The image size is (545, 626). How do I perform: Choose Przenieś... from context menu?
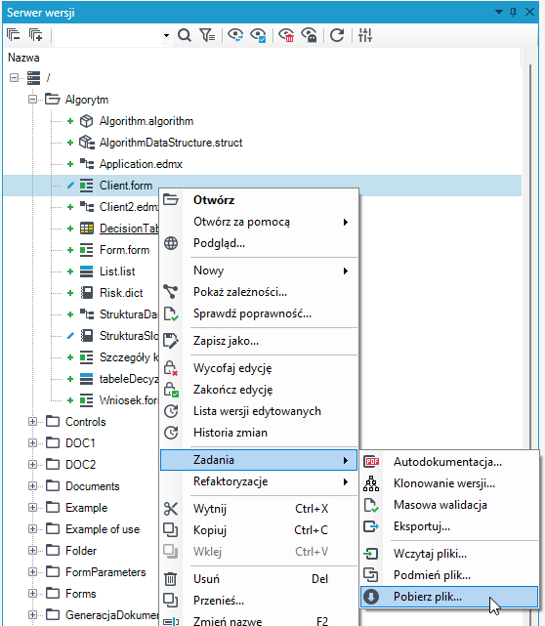pyautogui.click(x=259, y=601)
